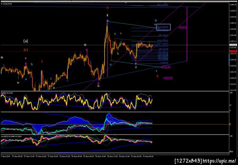Select the magenta arrow under white v label
This screenshot has width=238, height=165.
click(x=26, y=63)
